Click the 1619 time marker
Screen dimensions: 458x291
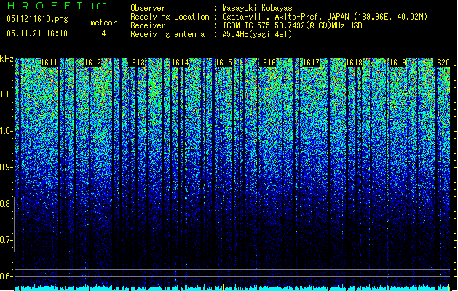tap(398, 63)
